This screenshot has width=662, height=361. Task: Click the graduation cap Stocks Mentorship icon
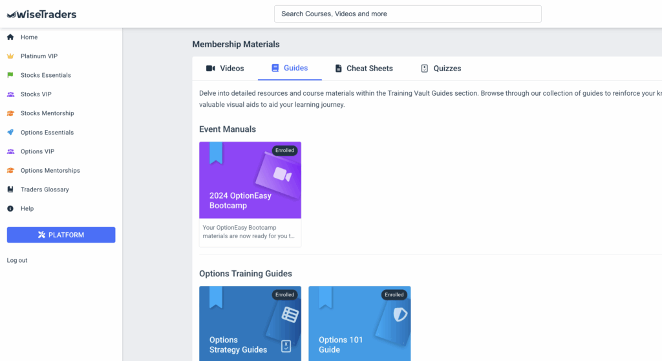tap(10, 113)
